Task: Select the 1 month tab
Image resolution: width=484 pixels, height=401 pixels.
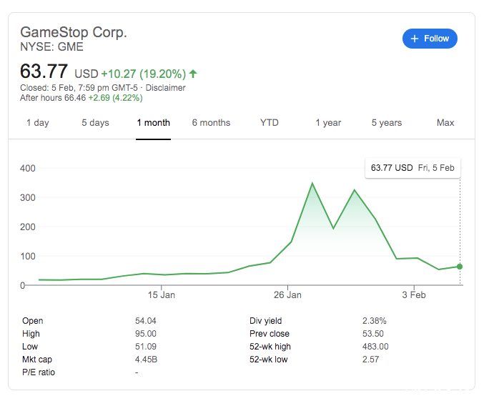Action: point(154,122)
